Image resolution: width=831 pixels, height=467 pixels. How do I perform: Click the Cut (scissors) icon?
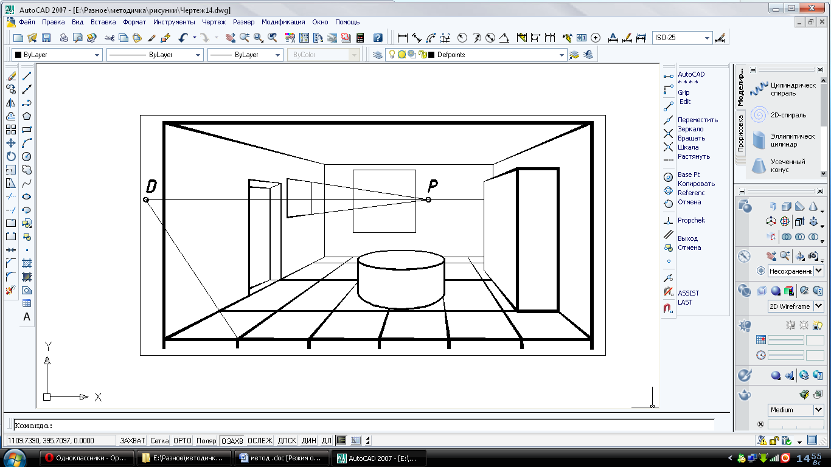point(110,38)
